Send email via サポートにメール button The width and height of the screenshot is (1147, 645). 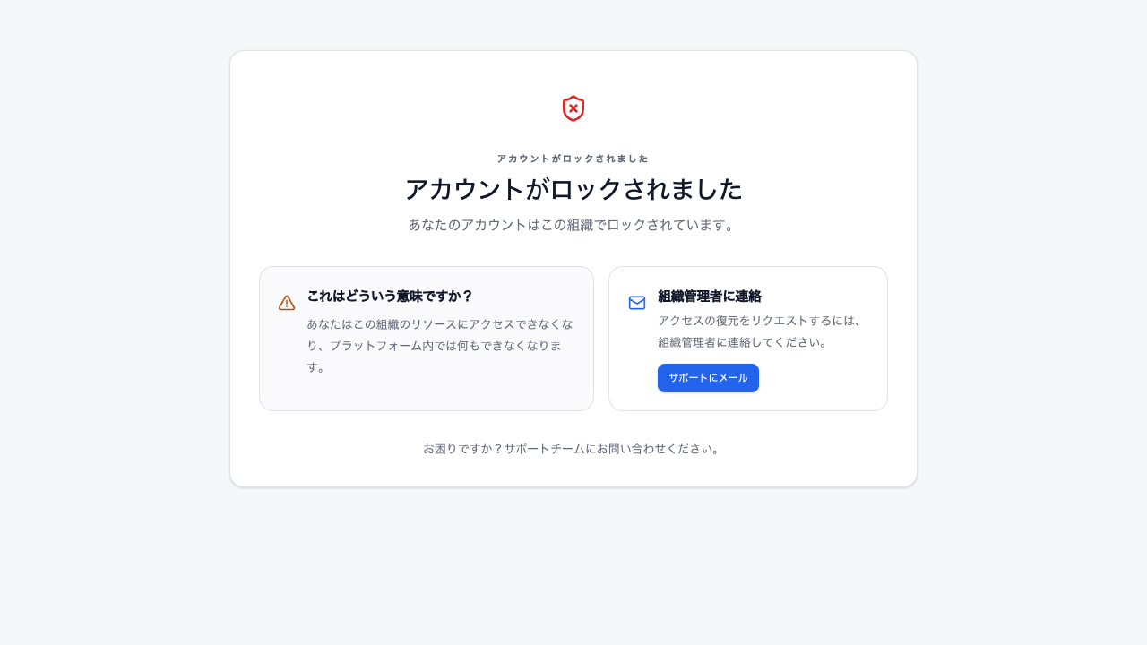(708, 378)
